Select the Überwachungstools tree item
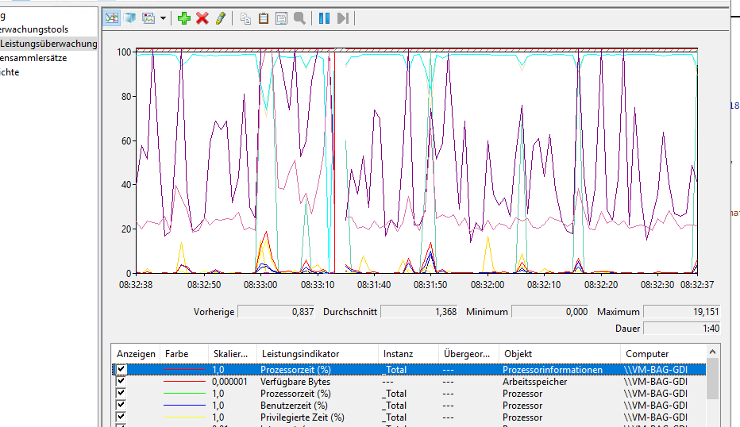This screenshot has width=740, height=427. tap(34, 29)
